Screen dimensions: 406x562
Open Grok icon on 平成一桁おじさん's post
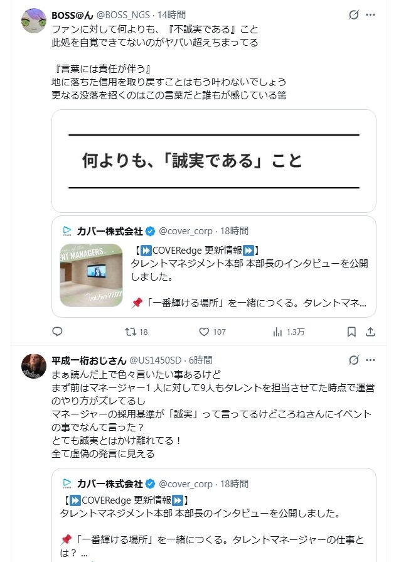coord(353,360)
